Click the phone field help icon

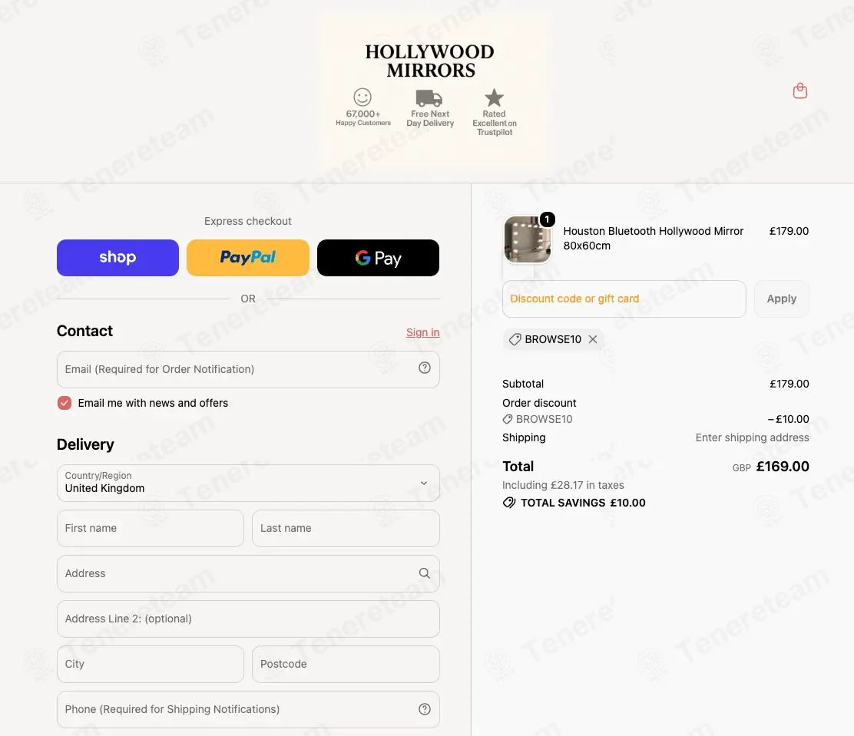424,709
